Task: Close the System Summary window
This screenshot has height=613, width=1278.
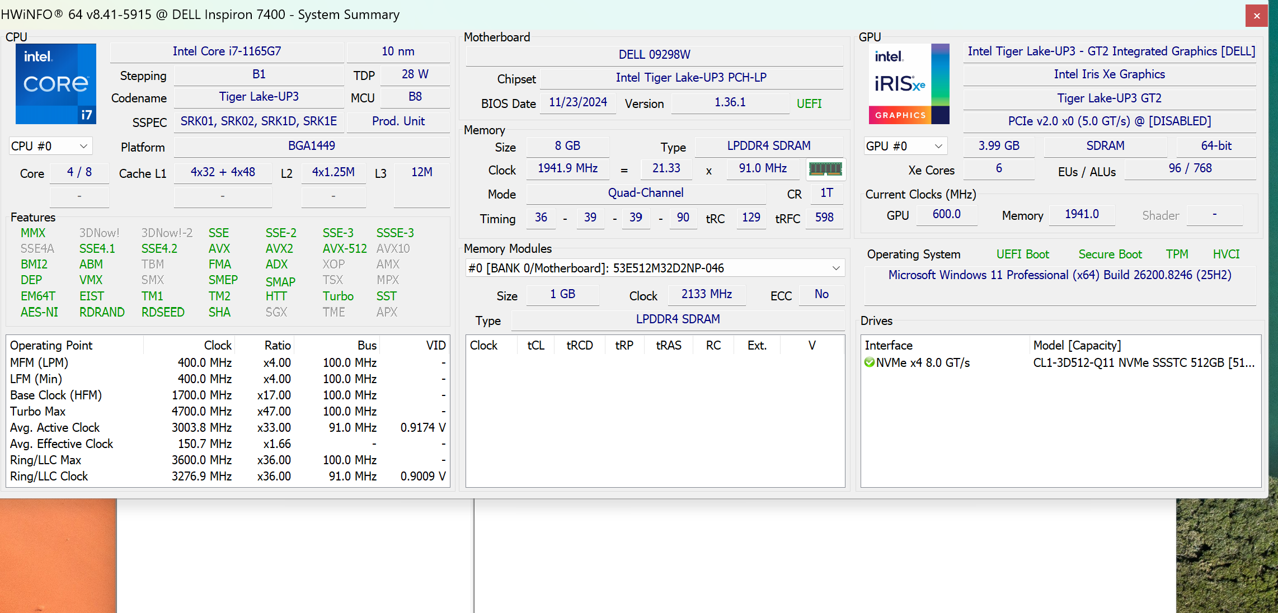Action: tap(1257, 16)
